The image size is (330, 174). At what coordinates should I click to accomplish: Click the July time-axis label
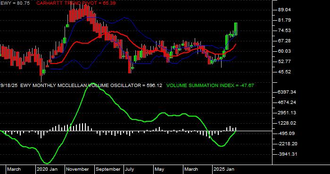pyautogui.click(x=130, y=169)
